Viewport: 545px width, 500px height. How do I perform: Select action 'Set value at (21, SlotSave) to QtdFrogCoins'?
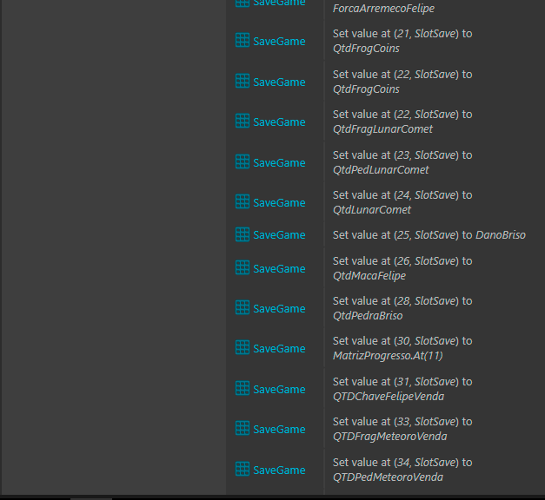click(402, 41)
